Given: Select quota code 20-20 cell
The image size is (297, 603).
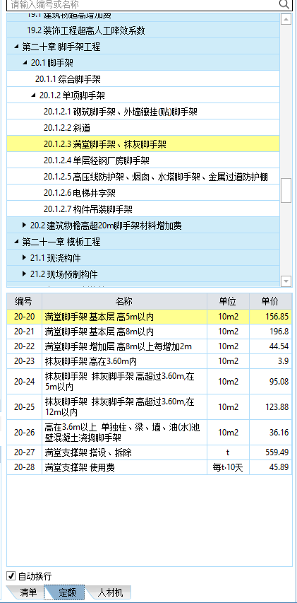Looking at the screenshot, I should [x=24, y=317].
